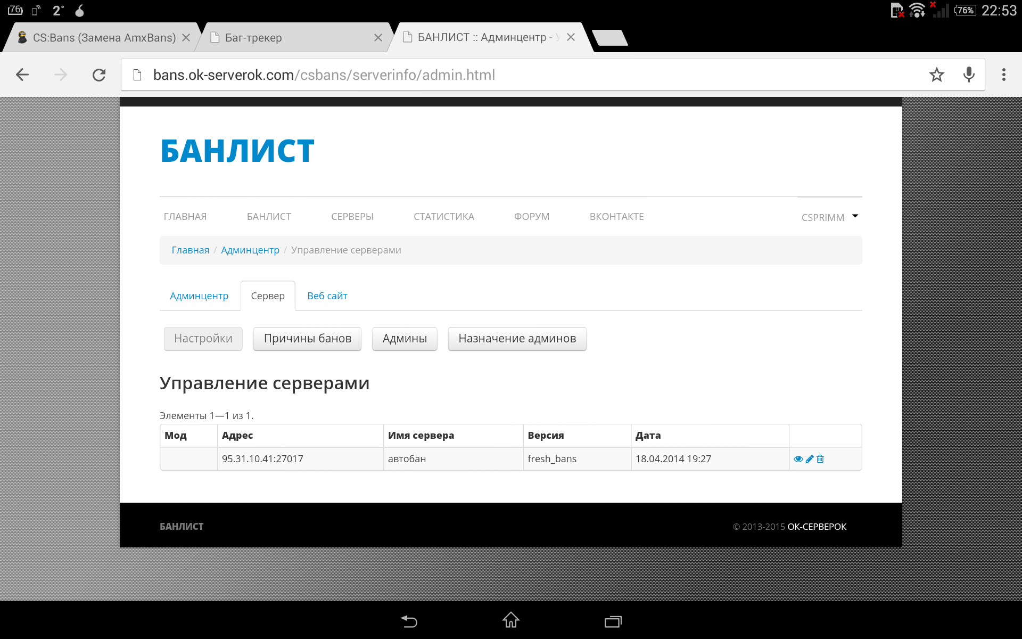Open ВКОНТАКТЕ in the navigation menu
Screen dimensions: 1022x639
pyautogui.click(x=617, y=217)
